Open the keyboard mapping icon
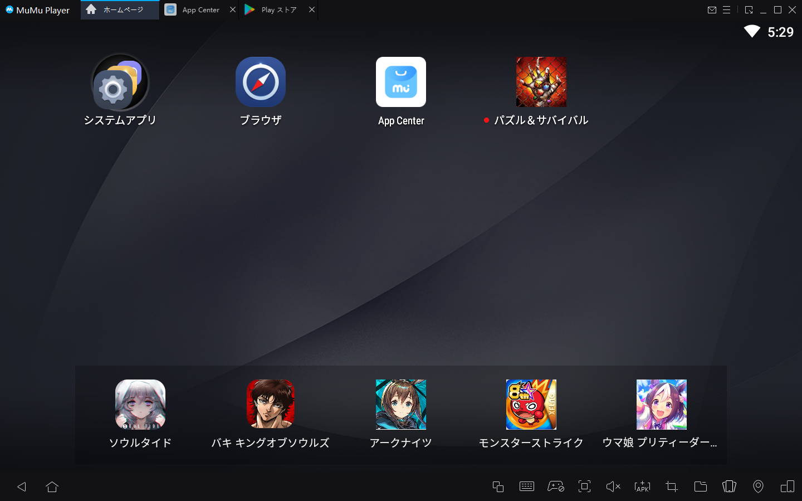Image resolution: width=802 pixels, height=501 pixels. (527, 487)
